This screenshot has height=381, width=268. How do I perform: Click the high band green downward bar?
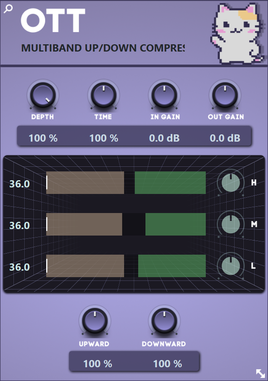[x=170, y=183]
